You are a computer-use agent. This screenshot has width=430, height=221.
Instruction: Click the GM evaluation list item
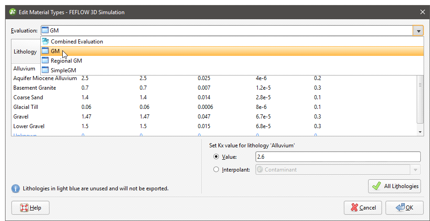click(55, 51)
